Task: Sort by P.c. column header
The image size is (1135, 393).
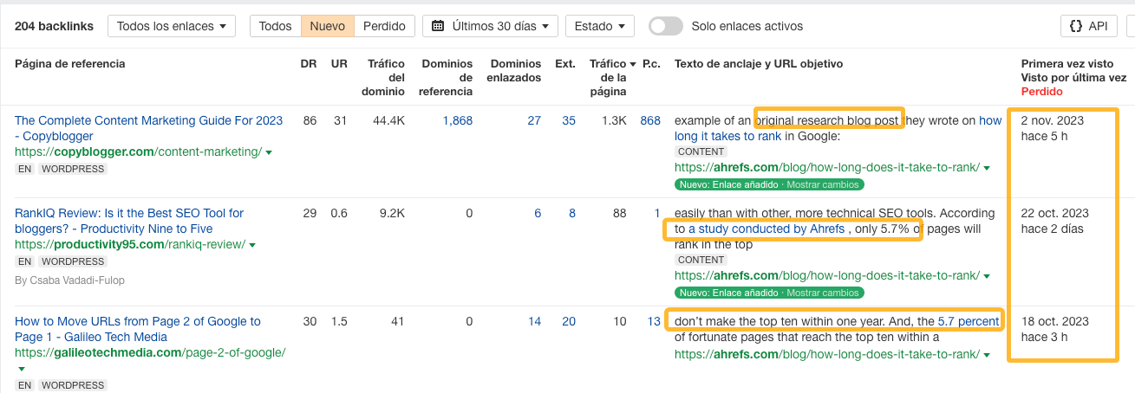Action: [x=650, y=63]
